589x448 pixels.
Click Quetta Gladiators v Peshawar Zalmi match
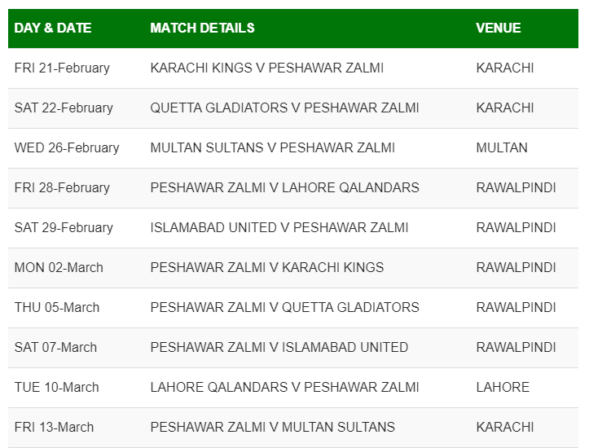click(x=284, y=108)
